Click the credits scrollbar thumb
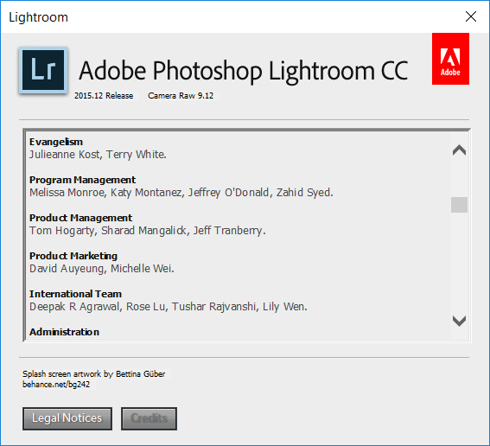The image size is (490, 446). point(459,205)
